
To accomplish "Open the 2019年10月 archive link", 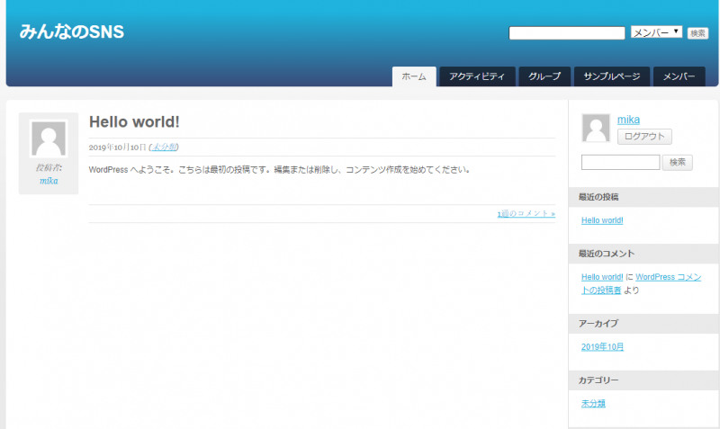I will coord(602,346).
